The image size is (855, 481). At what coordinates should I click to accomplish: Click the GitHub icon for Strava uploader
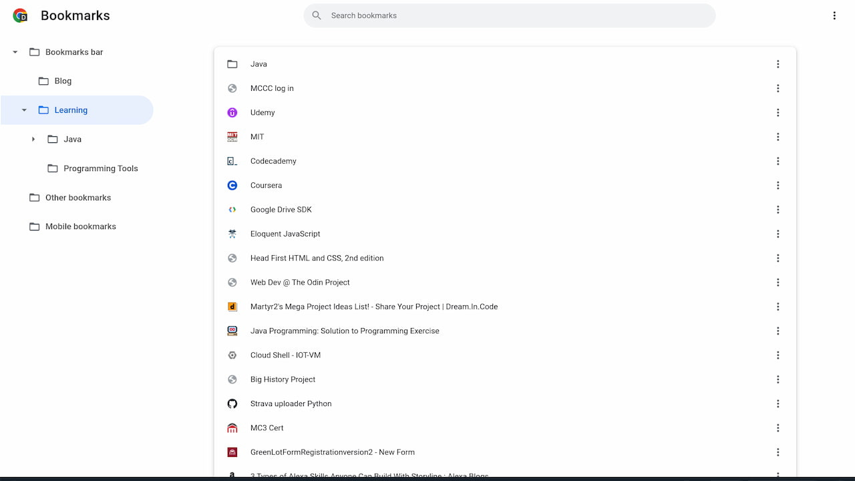pyautogui.click(x=232, y=404)
